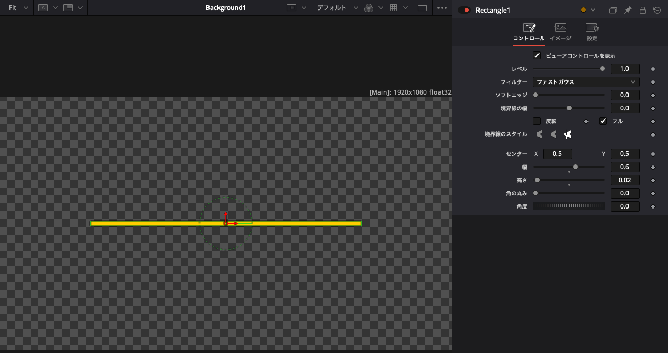Click the keyframe diamond for 角の丸み
668x353 pixels.
pos(653,193)
